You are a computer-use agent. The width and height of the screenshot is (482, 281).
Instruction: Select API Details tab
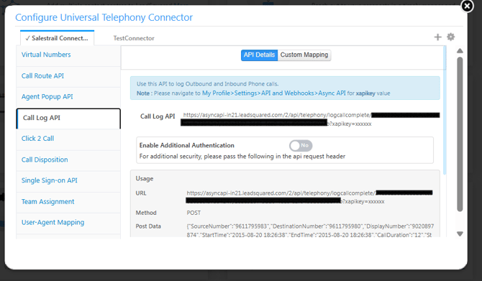tap(259, 55)
